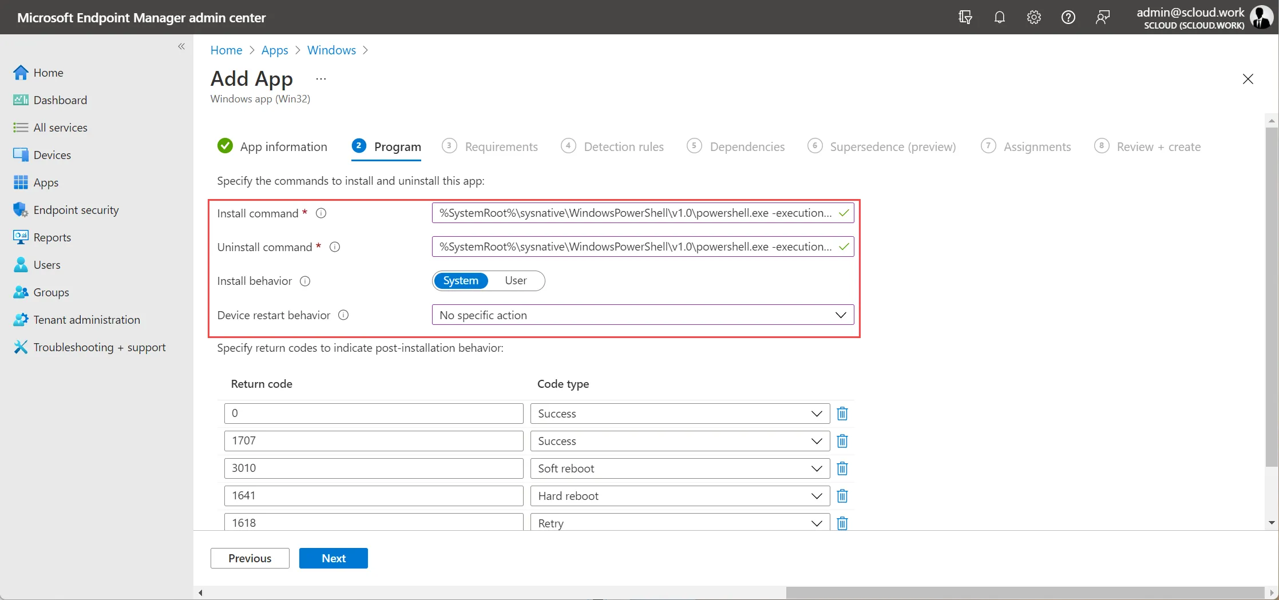
Task: Show info tooltip for Device restart behavior
Action: coord(343,315)
